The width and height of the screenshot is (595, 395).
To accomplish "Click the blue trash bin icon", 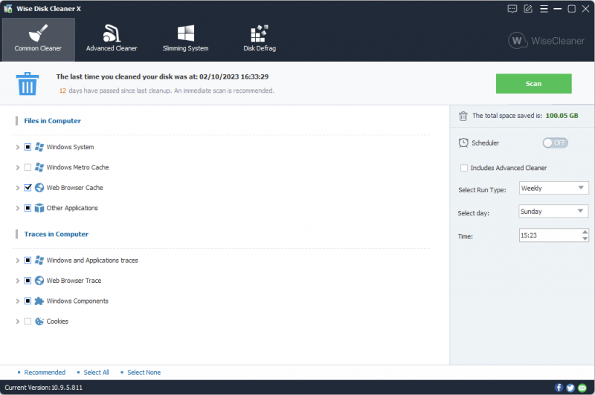I will [x=28, y=84].
